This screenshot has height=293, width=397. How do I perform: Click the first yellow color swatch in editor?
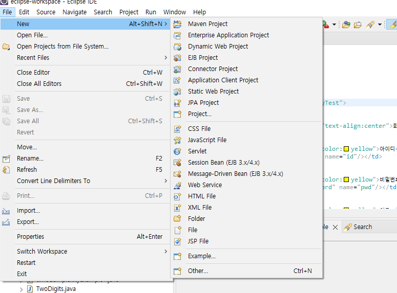pos(346,149)
